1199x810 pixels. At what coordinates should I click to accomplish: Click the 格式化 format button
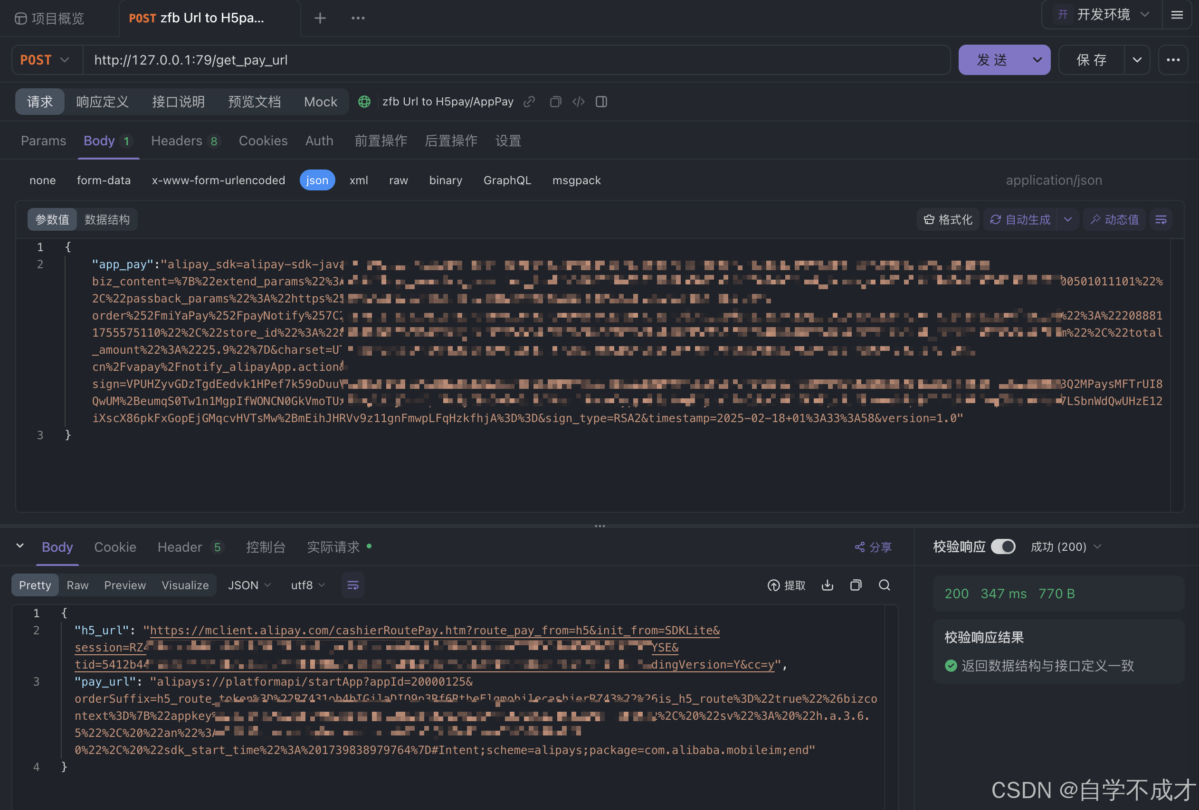pos(948,220)
